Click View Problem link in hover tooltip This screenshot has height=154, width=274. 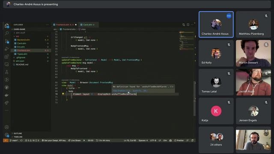(x=122, y=91)
